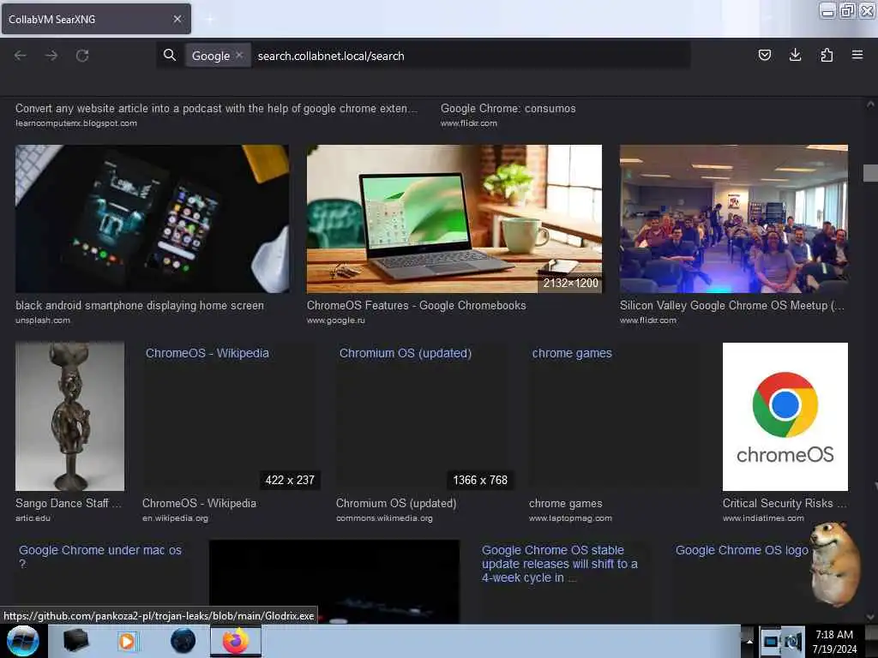This screenshot has height=658, width=878.
Task: Open the Windows Start orb
Action: (x=22, y=641)
